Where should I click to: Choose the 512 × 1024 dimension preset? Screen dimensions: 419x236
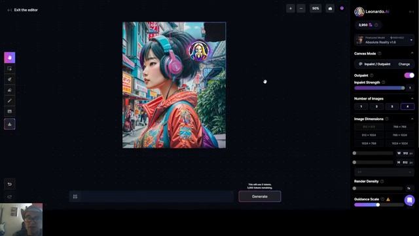[x=369, y=135]
